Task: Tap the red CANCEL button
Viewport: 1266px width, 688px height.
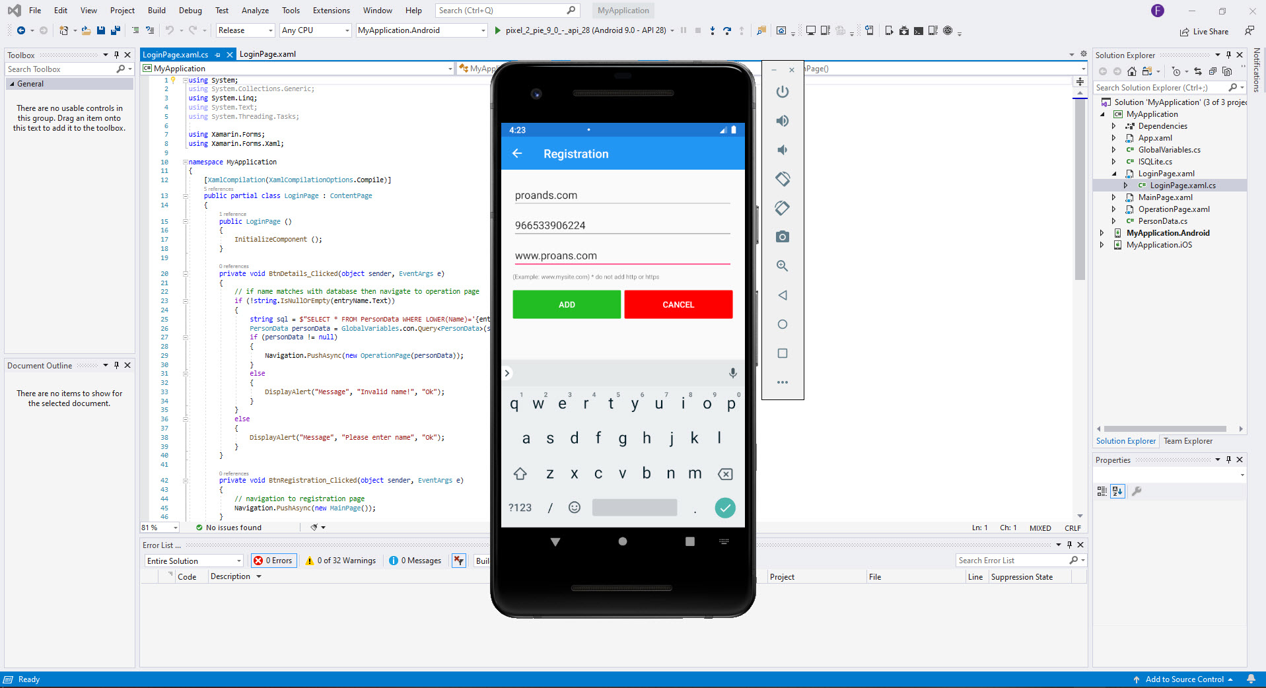Action: click(x=678, y=304)
